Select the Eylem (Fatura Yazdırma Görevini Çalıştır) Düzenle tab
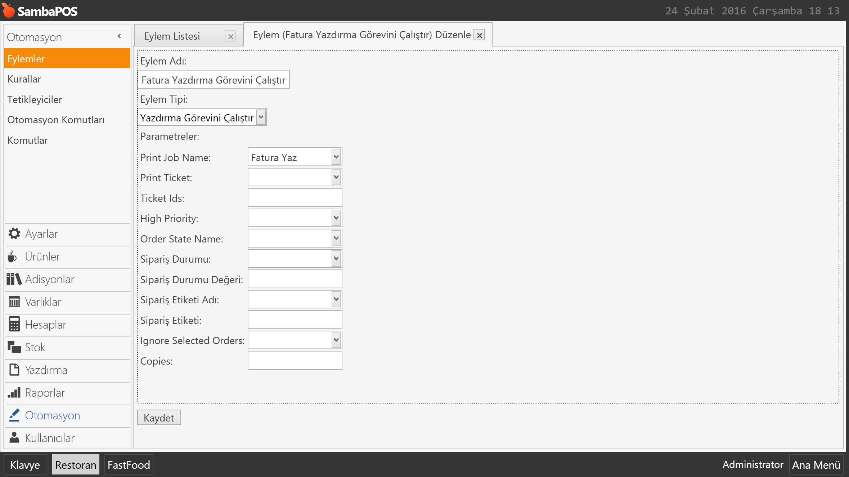 [x=362, y=35]
